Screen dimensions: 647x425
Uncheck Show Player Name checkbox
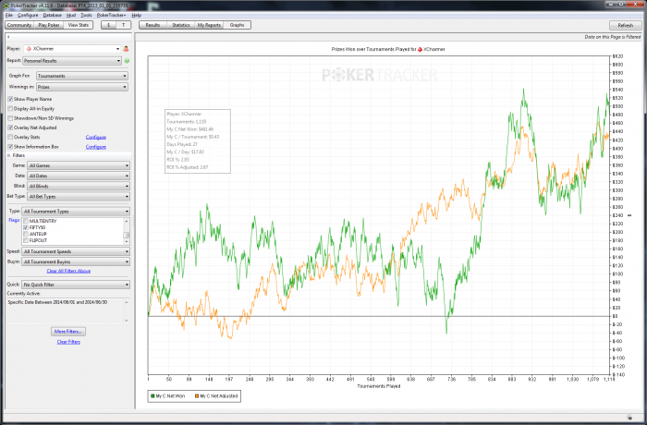(10, 98)
